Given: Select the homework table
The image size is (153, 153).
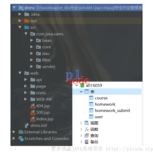Looking at the screenshot, I should tap(105, 104).
